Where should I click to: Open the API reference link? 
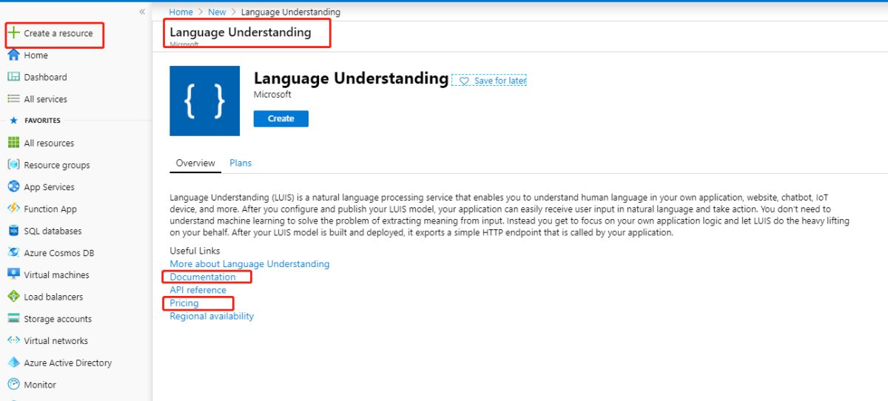coord(198,290)
